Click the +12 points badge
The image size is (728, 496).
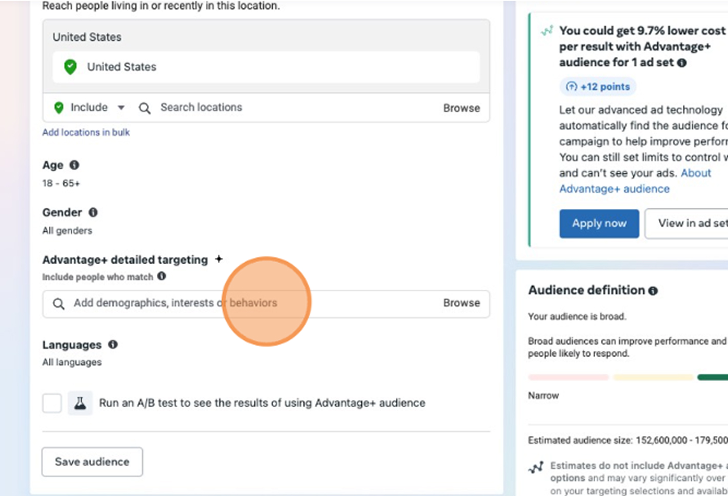point(598,87)
